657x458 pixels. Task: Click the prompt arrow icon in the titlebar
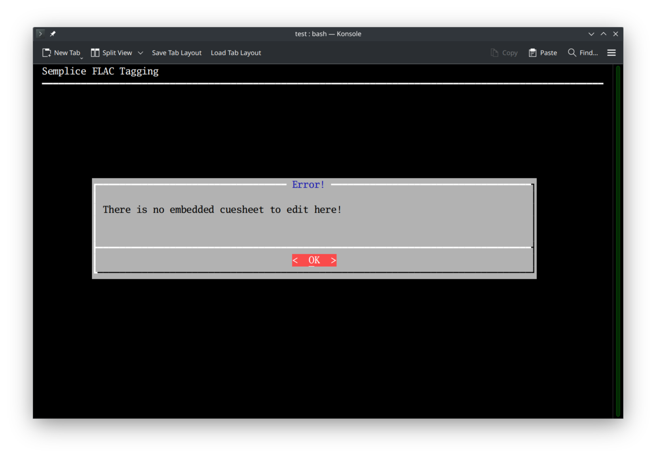40,33
